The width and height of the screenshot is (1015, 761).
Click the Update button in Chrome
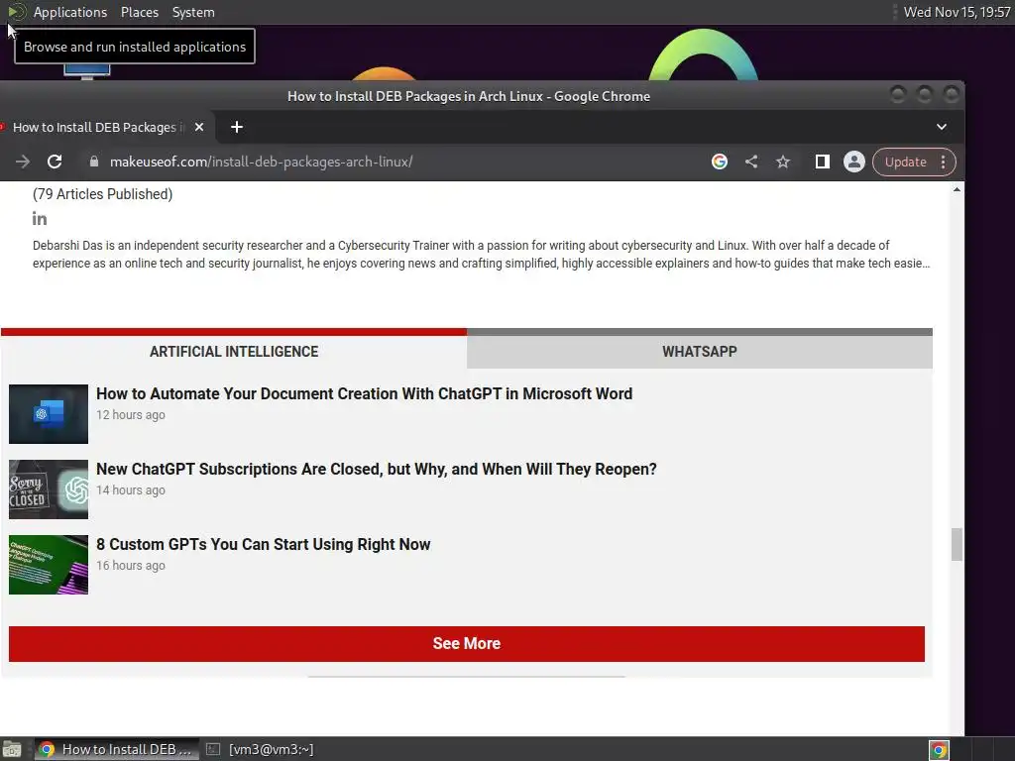click(906, 162)
